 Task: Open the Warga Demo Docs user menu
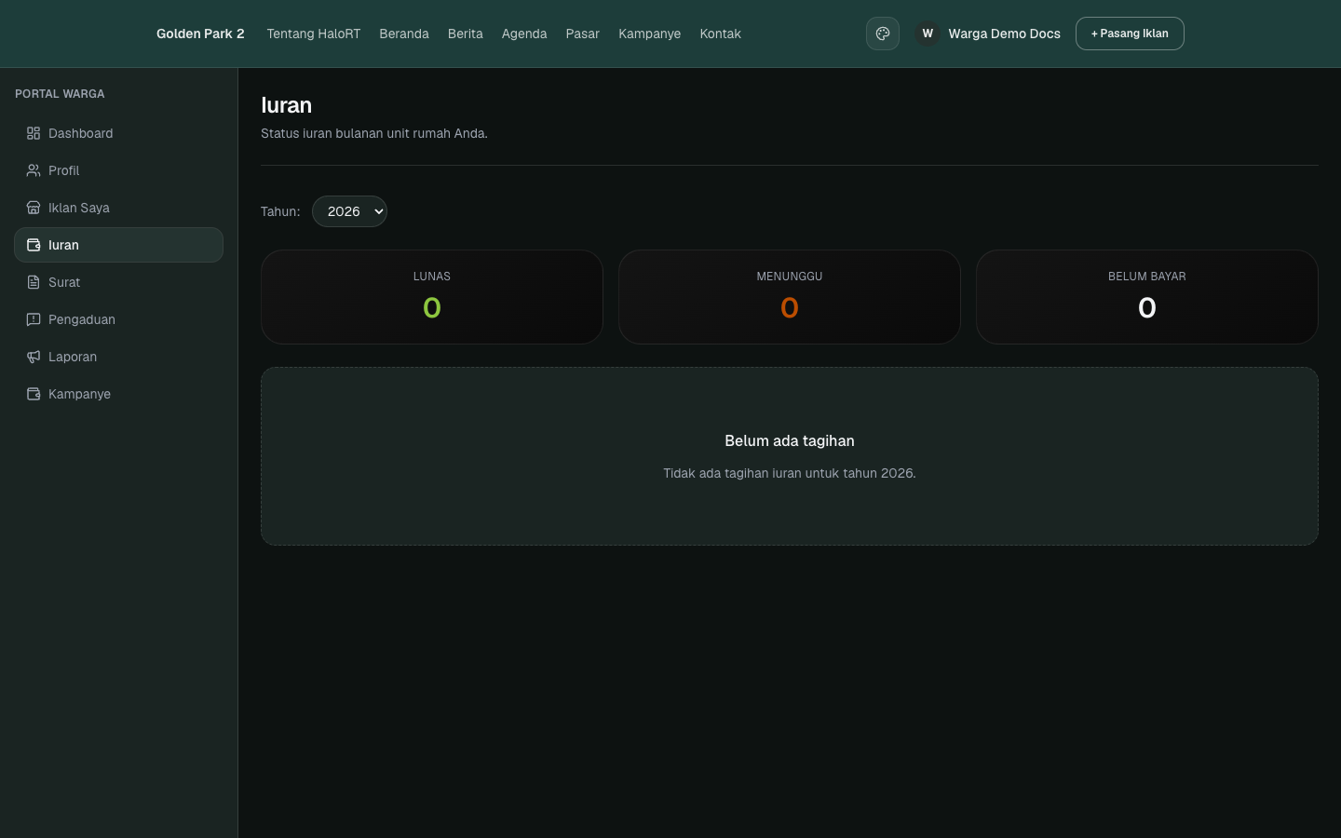(x=988, y=34)
